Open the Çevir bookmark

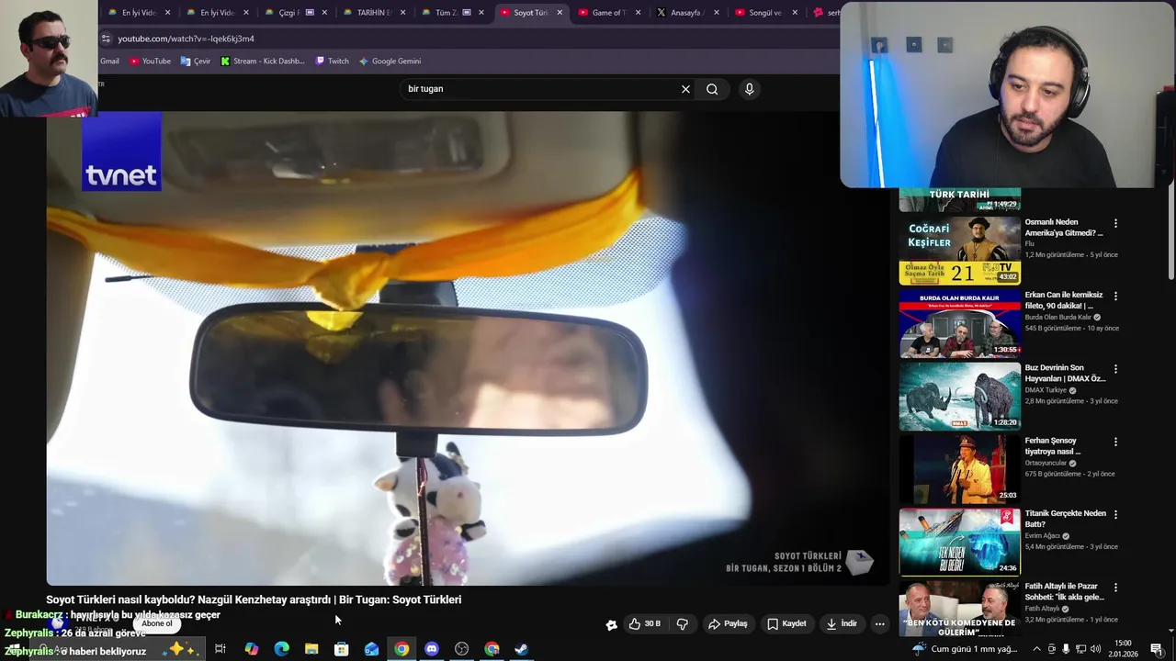click(196, 62)
